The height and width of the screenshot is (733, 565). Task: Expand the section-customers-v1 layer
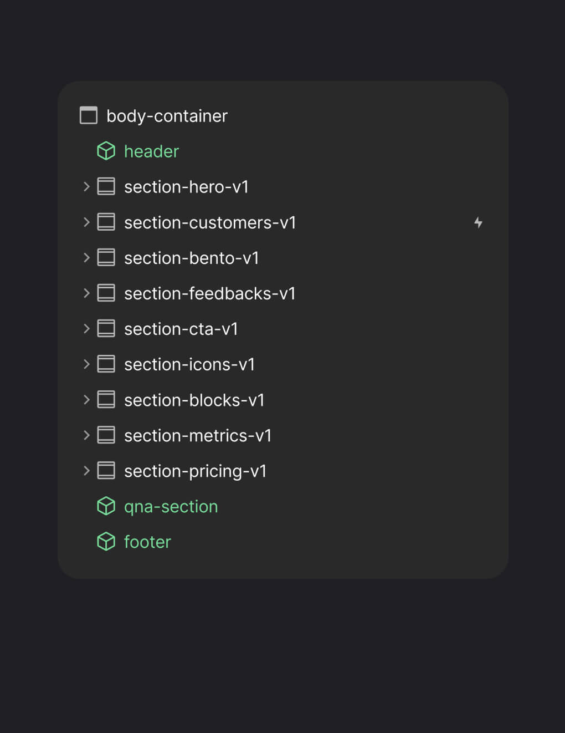click(x=86, y=222)
